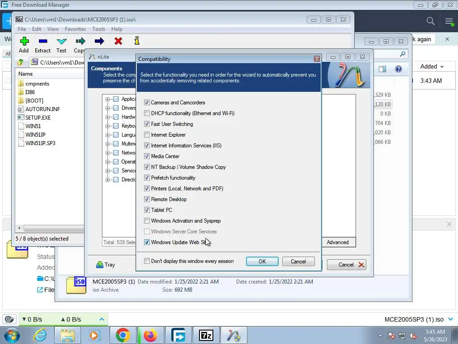Click Cancel in the Compatibility dialog
Image resolution: width=458 pixels, height=344 pixels.
coord(298,261)
